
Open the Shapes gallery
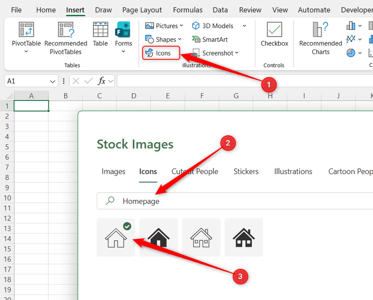click(x=161, y=39)
